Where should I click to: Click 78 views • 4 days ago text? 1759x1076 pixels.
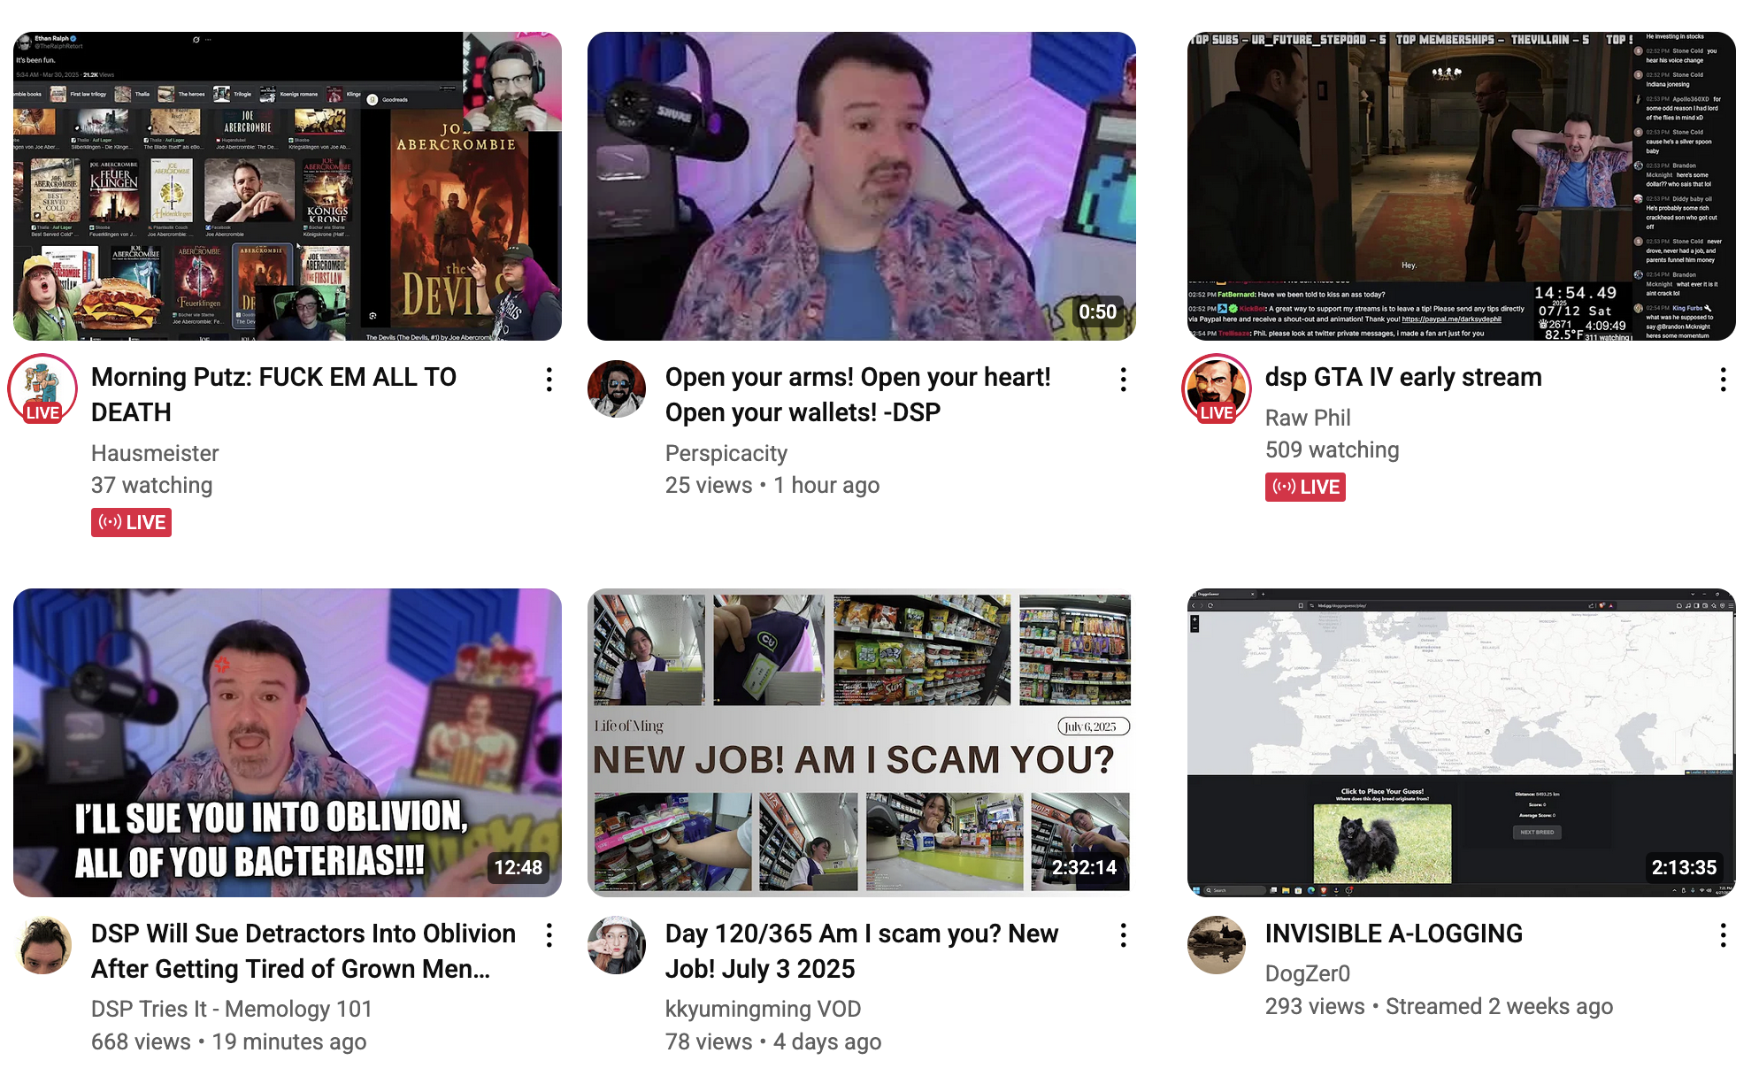pyautogui.click(x=773, y=1041)
